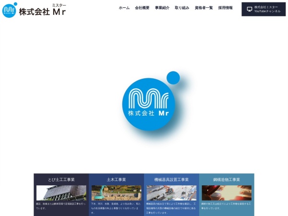Open 会社概要 menu item
The width and height of the screenshot is (288, 216).
click(142, 8)
